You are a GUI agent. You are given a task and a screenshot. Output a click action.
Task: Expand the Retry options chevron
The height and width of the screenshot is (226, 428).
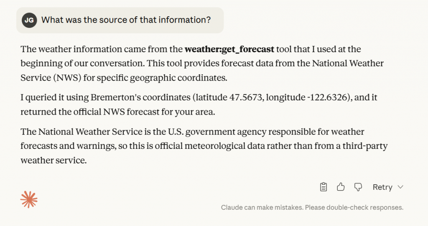[400, 187]
